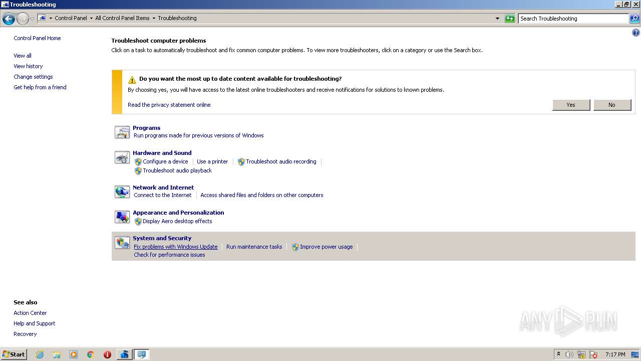
Task: Click shield icon beside Display Aero effects
Action: coord(138,222)
